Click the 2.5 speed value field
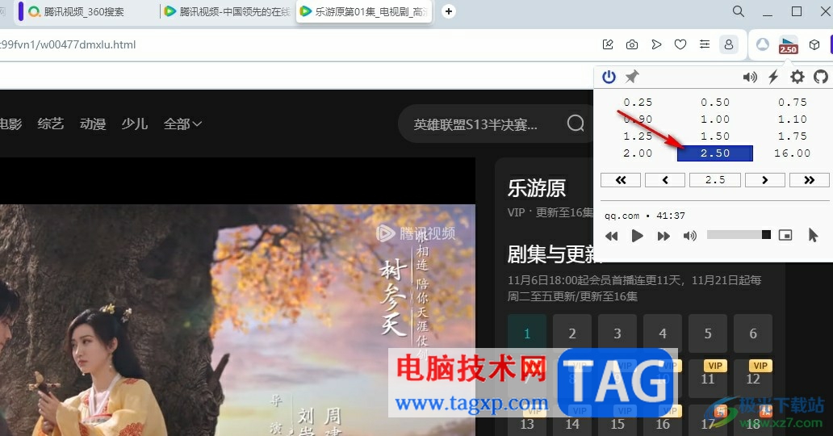The width and height of the screenshot is (833, 436). tap(715, 180)
